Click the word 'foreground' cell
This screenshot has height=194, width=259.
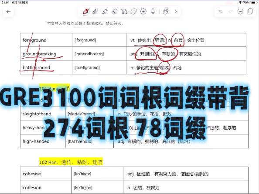coord(46,40)
